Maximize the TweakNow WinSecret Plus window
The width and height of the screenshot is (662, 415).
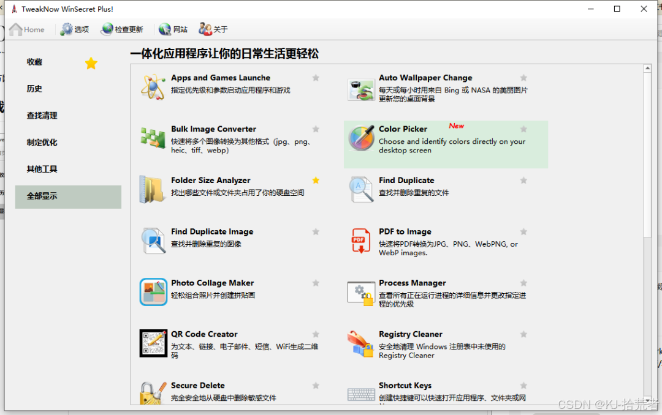pyautogui.click(x=617, y=9)
